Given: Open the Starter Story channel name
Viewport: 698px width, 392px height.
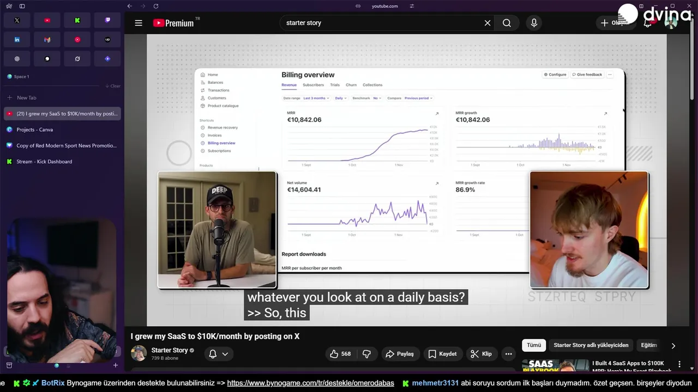Looking at the screenshot, I should point(170,350).
